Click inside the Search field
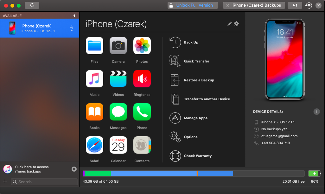The width and height of the screenshot is (325, 194). tap(44, 182)
